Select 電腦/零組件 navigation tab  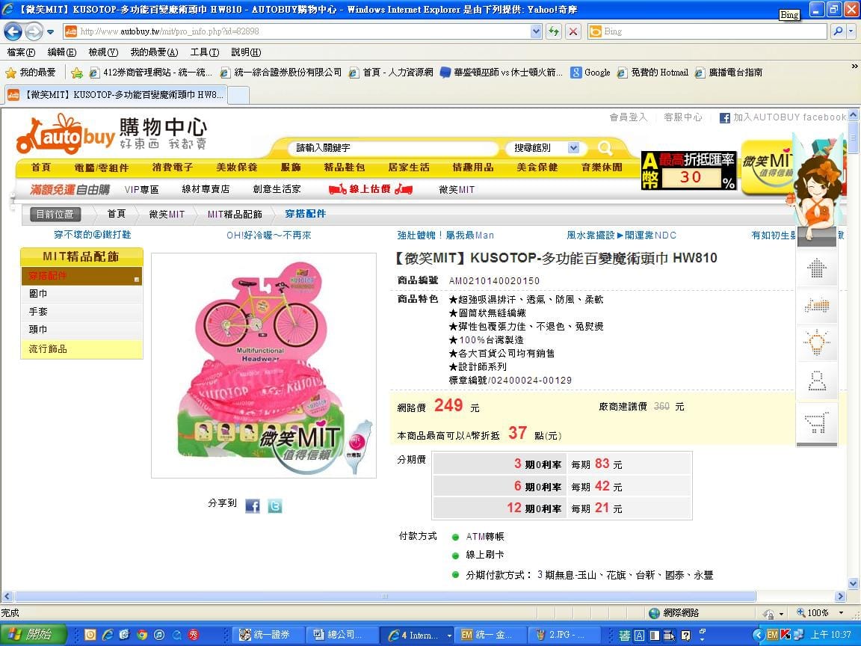[x=102, y=167]
